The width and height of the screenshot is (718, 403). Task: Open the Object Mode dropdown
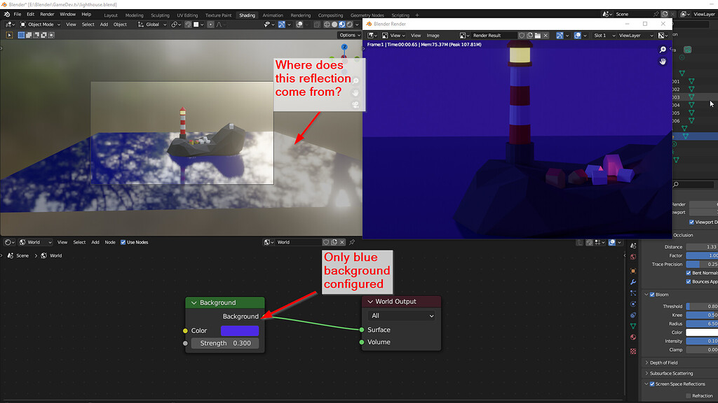(x=42, y=24)
